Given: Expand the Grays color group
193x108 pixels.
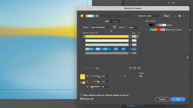Looking at the screenshot, I should (x=147, y=25).
